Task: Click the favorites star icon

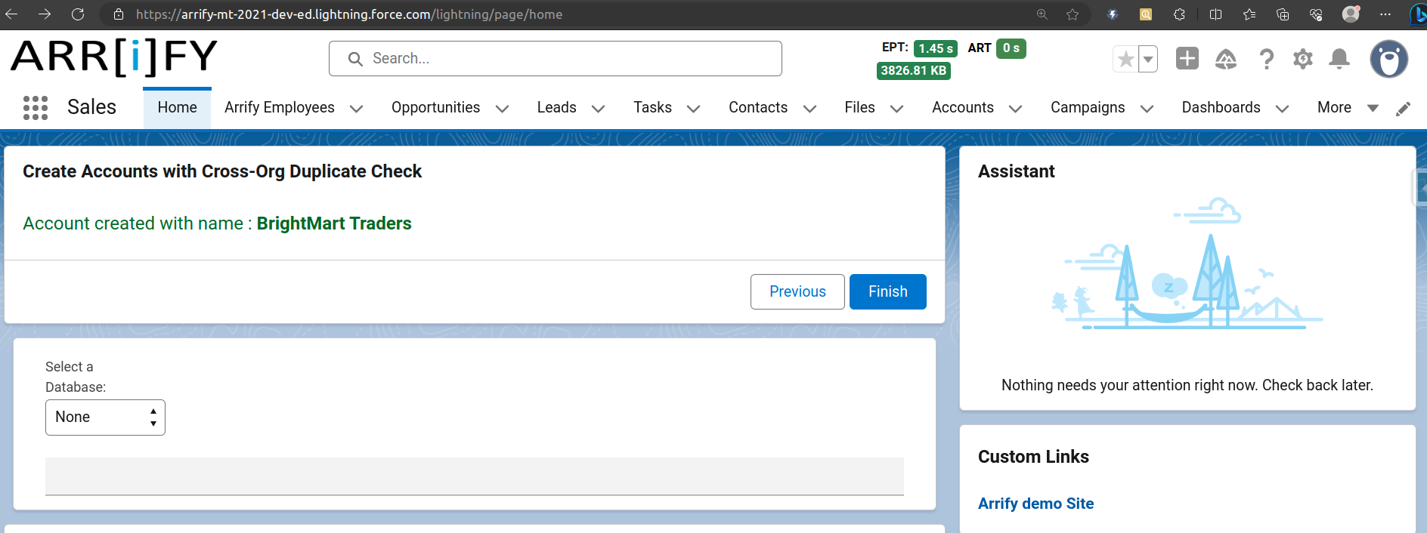Action: tap(1125, 59)
